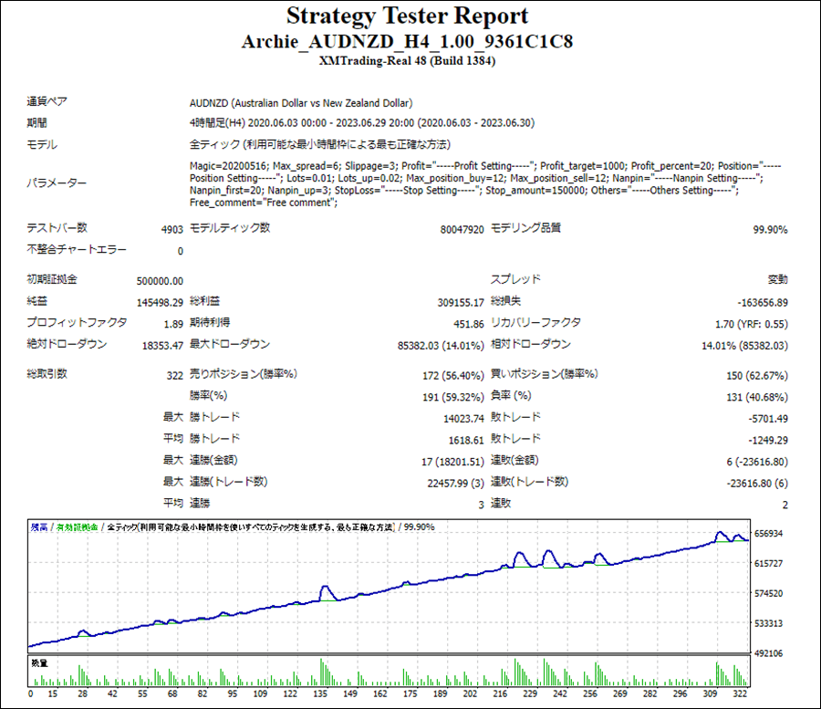Click the modelling quality value 99.90%

click(770, 230)
